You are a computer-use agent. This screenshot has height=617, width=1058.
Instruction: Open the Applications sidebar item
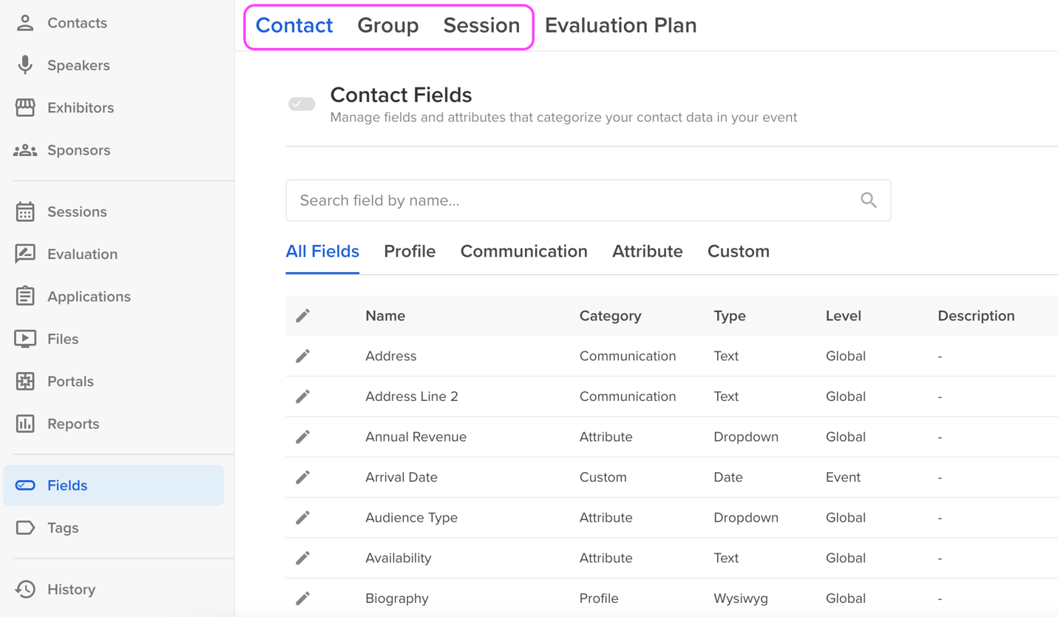coord(89,297)
